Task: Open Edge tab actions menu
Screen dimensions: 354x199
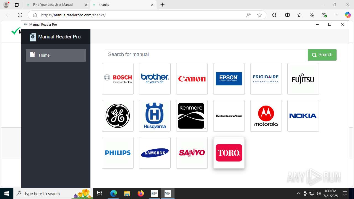Action: pos(17,5)
